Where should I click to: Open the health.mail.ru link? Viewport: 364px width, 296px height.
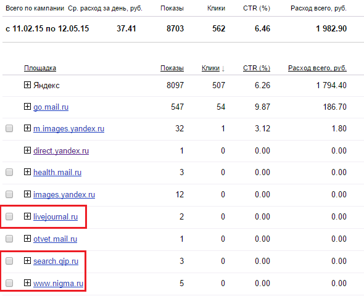point(57,173)
